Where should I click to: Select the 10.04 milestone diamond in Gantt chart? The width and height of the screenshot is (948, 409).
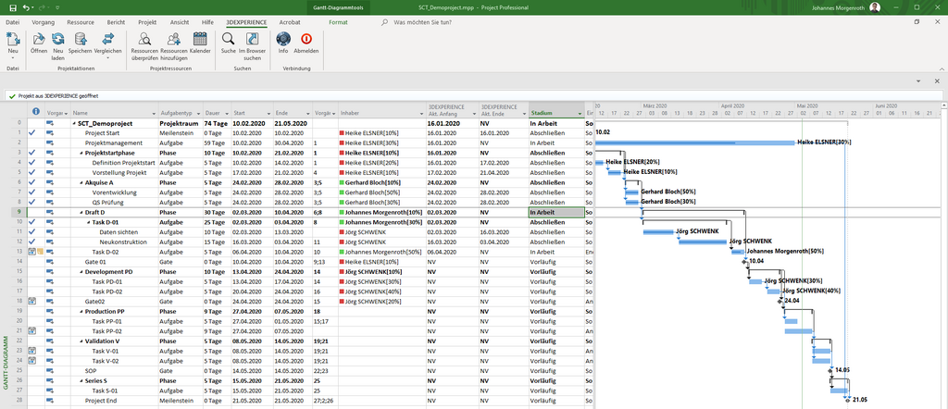pos(745,261)
